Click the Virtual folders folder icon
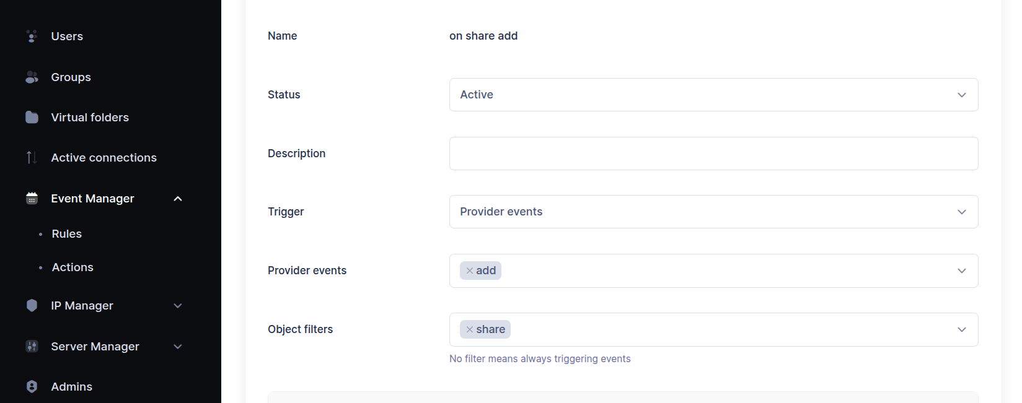The width and height of the screenshot is (1022, 403). point(32,118)
